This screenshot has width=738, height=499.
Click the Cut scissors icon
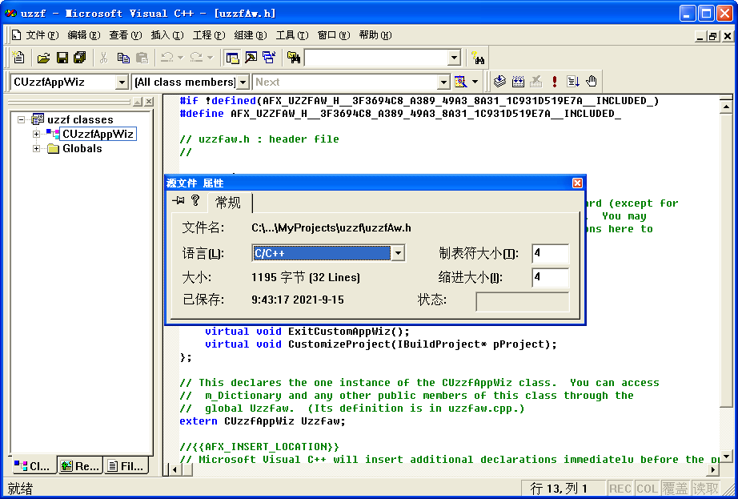[103, 58]
